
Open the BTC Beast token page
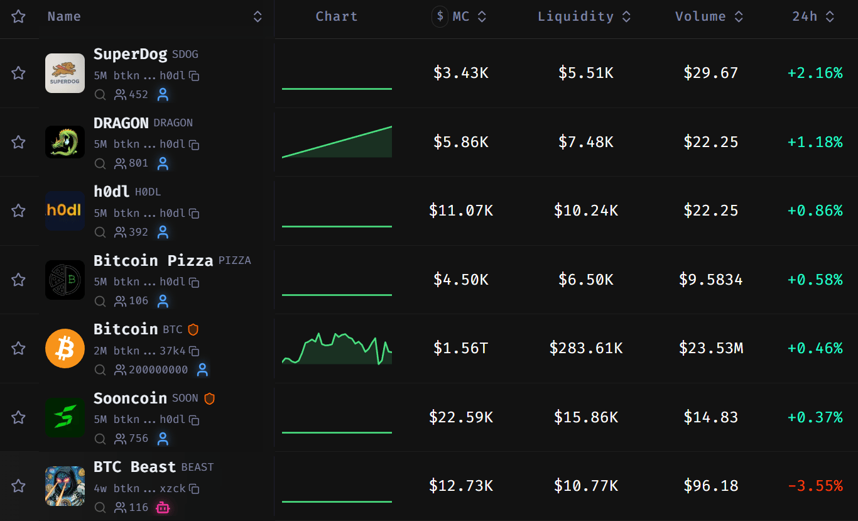(x=134, y=467)
